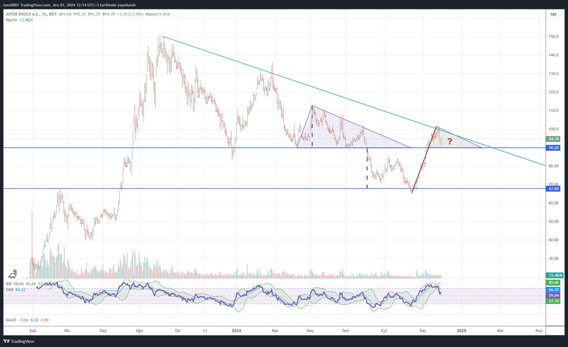
Task: Click the red question mark annotation on chart
Action: click(x=450, y=141)
